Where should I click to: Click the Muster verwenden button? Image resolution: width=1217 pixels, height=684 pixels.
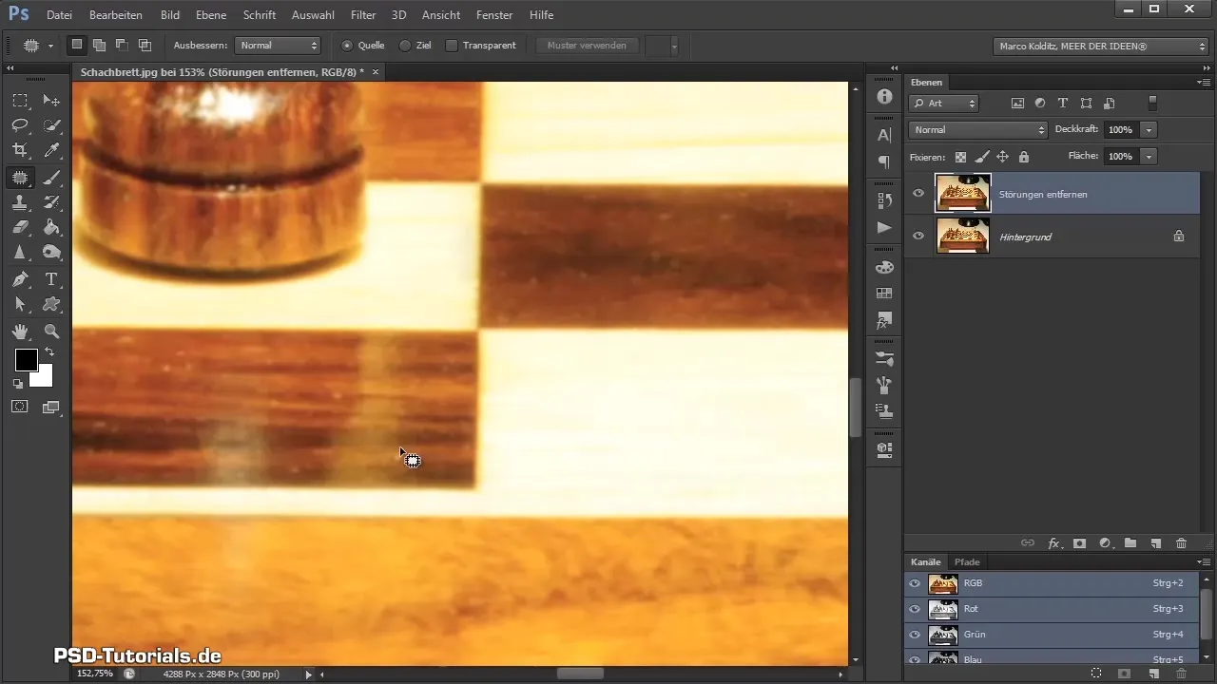click(587, 46)
